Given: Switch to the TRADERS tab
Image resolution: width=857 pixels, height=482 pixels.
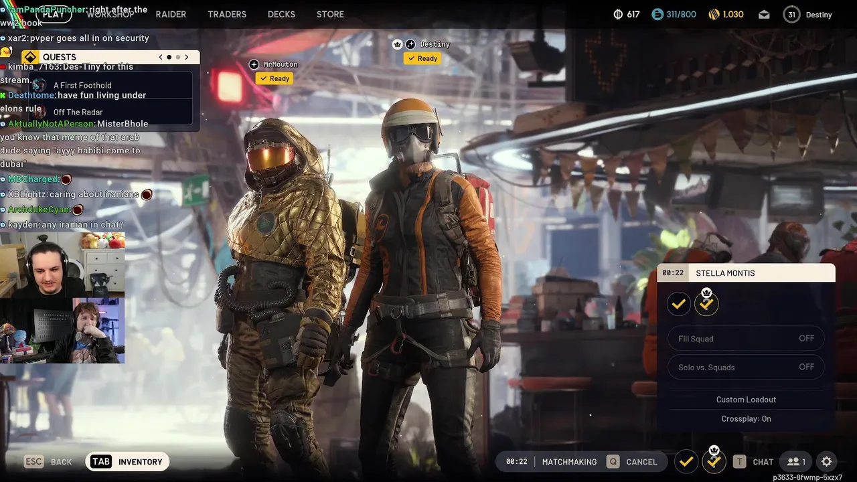Looking at the screenshot, I should pos(227,14).
